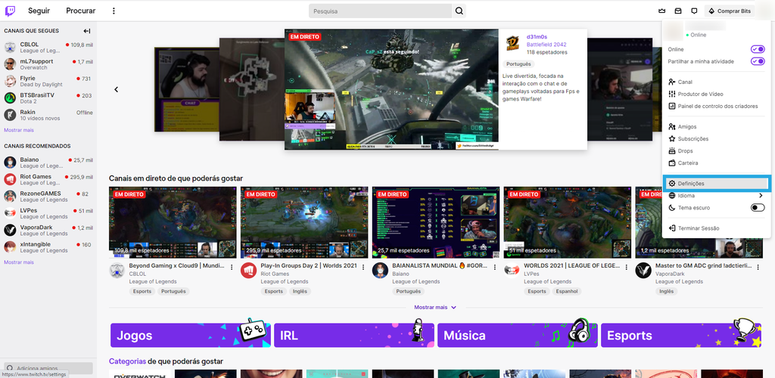The height and width of the screenshot is (378, 775).
Task: Open options for Beyond Gaming x Cloud9 stream
Action: coord(232,267)
